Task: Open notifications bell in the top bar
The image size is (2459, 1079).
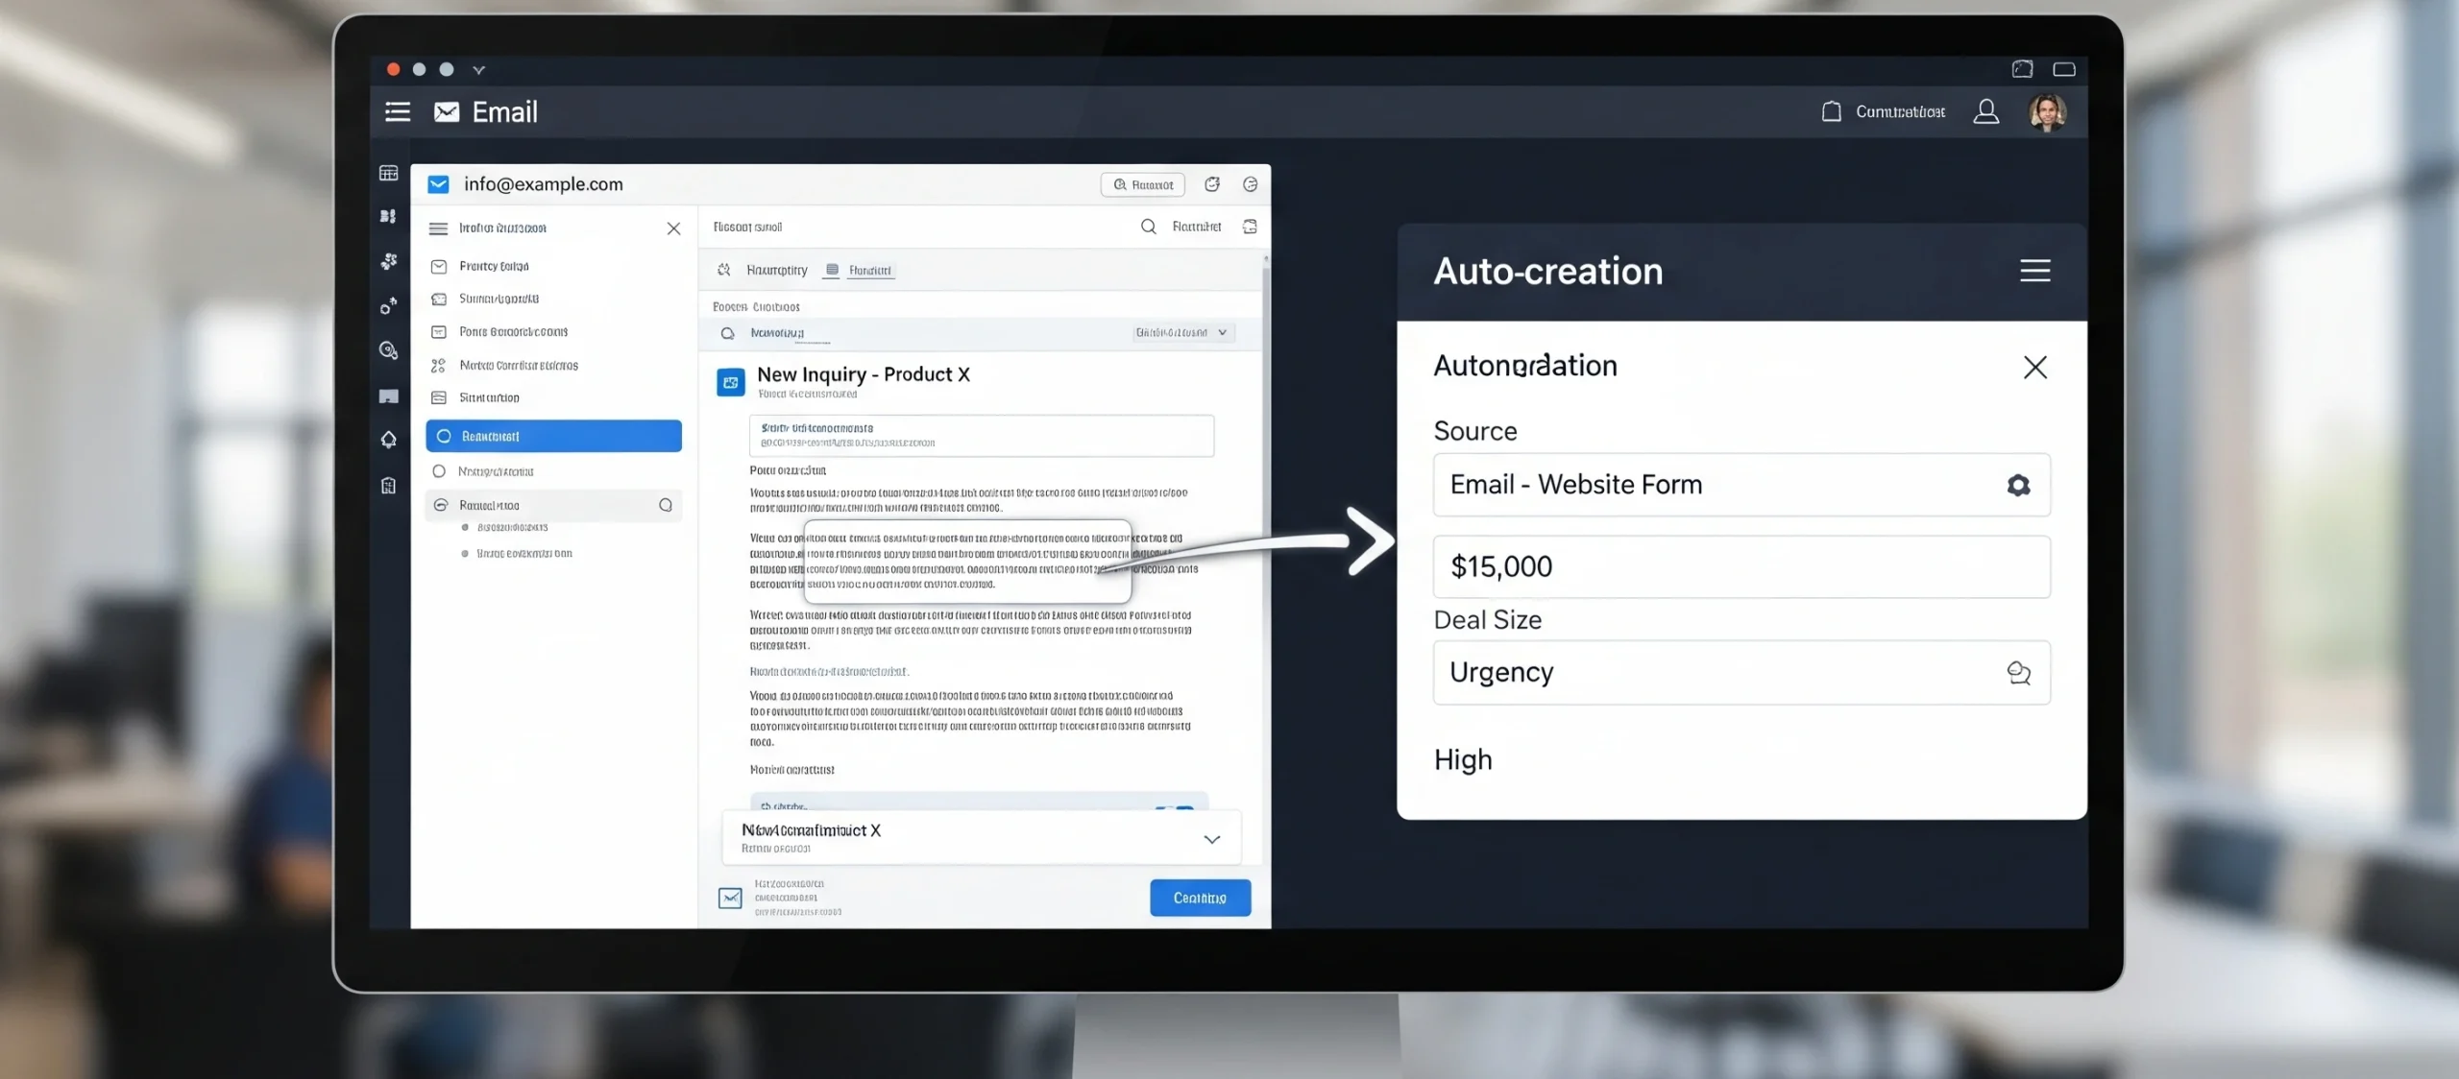Action: [1832, 111]
